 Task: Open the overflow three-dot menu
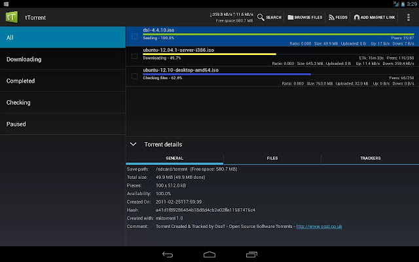(x=409, y=18)
